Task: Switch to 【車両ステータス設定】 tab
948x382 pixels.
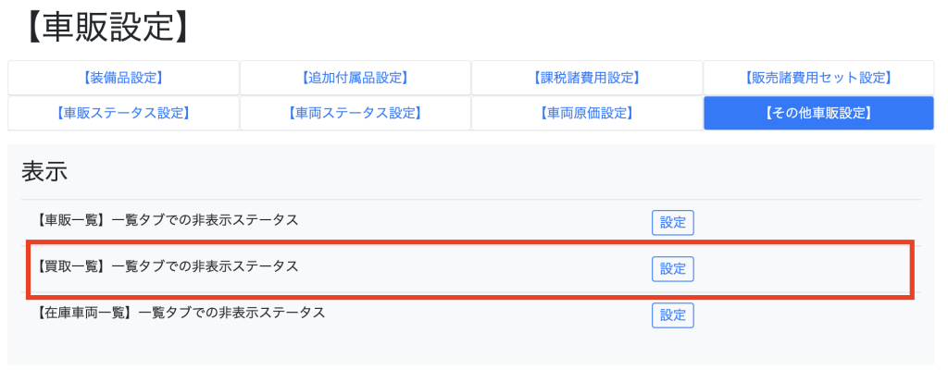Action: coord(355,113)
